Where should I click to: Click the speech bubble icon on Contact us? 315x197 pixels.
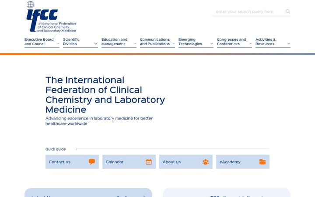coord(92,162)
